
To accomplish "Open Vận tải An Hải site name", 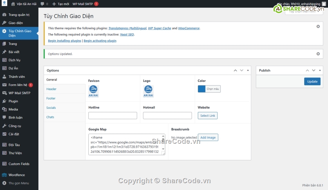I will click(x=27, y=4).
